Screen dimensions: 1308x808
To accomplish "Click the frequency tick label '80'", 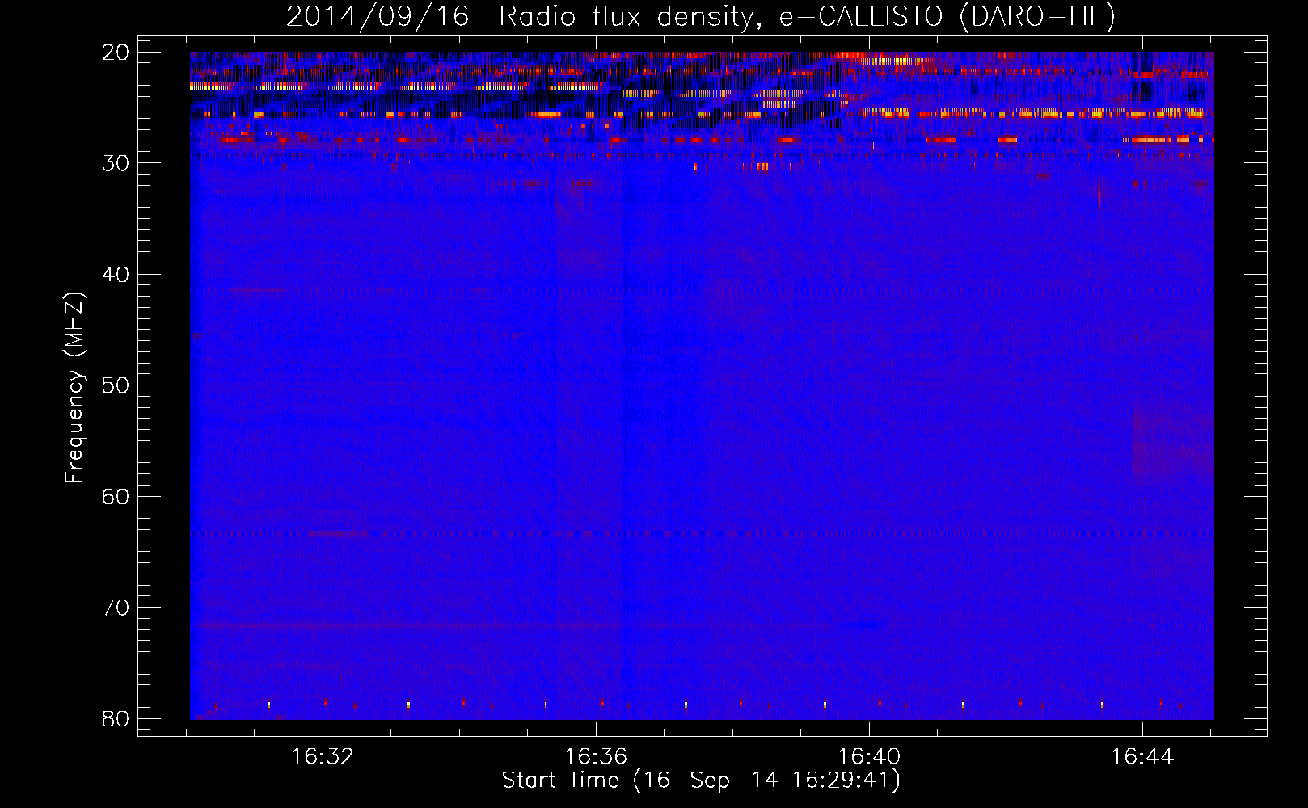I will pos(116,719).
